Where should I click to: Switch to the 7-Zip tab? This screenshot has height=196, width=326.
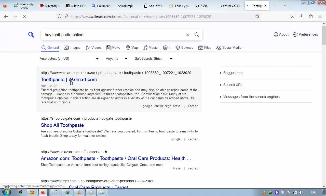pos(205,6)
